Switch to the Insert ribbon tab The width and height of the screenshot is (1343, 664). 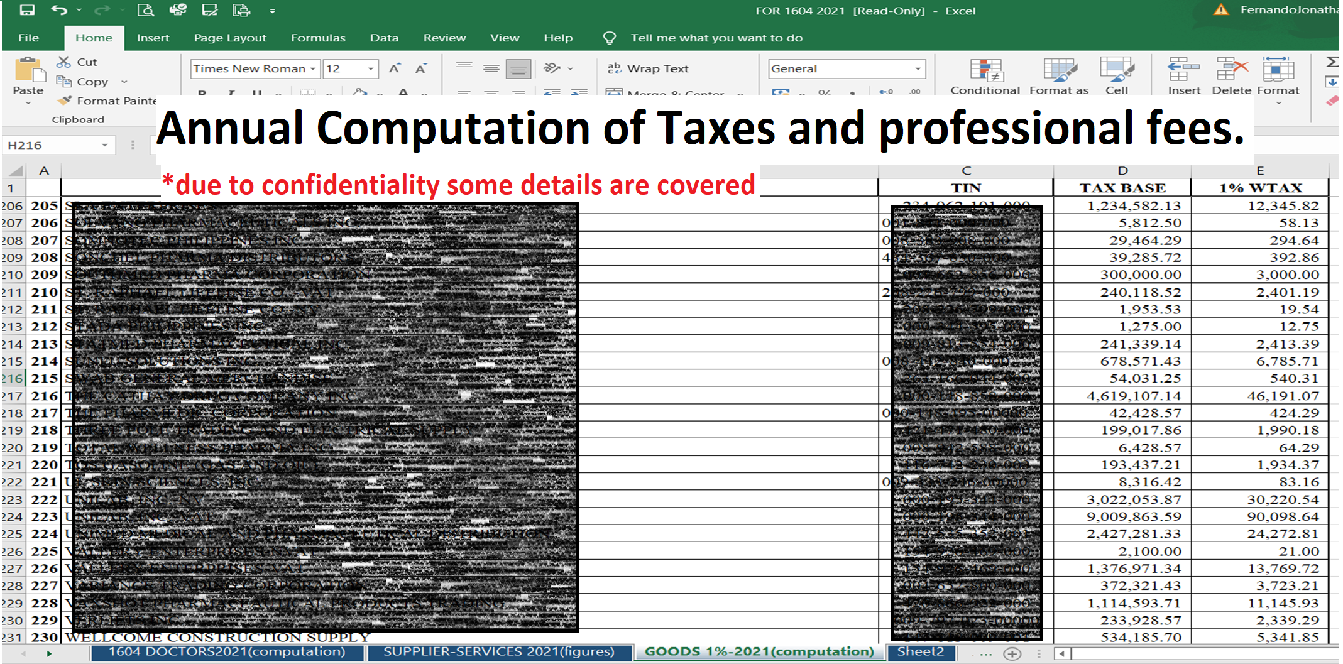coord(153,38)
